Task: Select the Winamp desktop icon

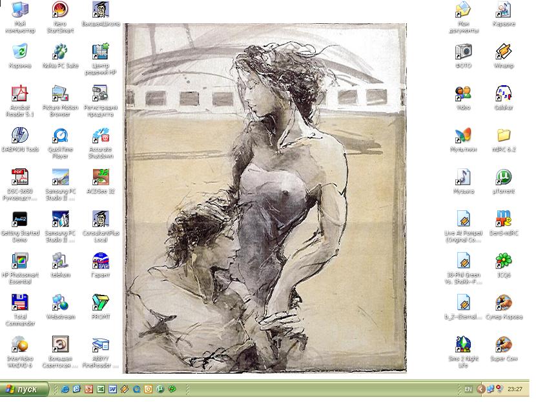Action: click(x=504, y=52)
